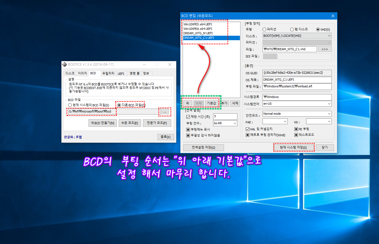379x244 pixels.
Task: Select VHD(X) device type radio button
Action: [x=323, y=29]
